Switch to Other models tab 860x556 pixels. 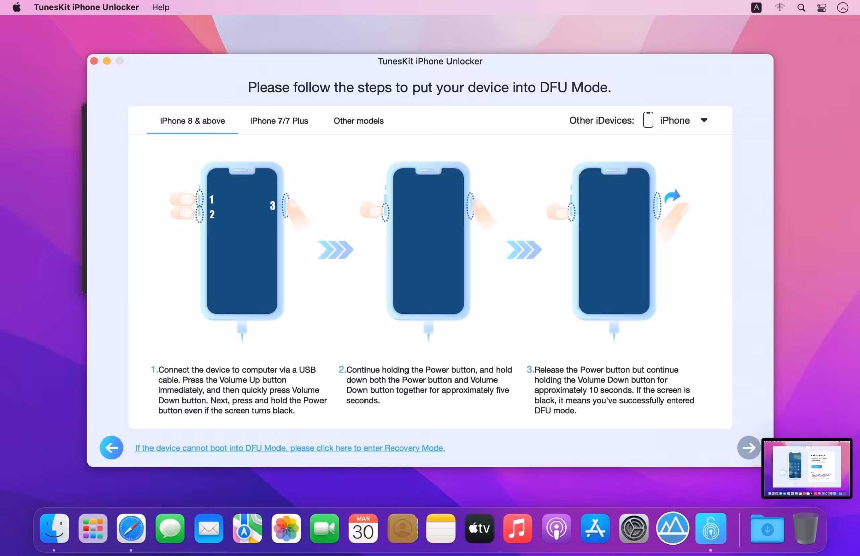pyautogui.click(x=358, y=121)
